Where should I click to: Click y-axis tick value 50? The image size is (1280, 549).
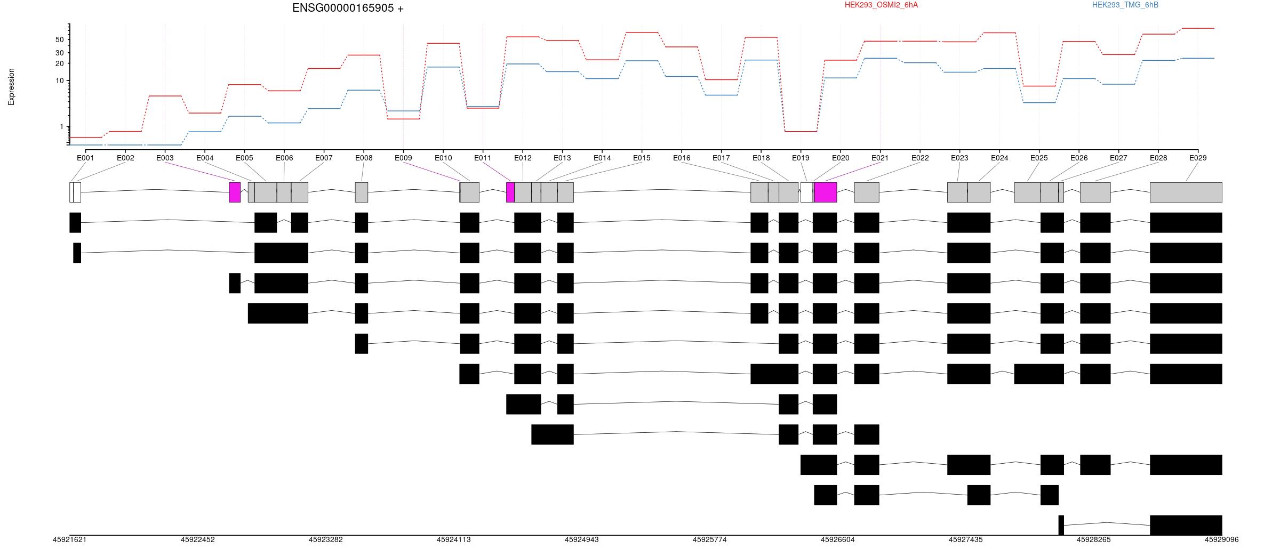(59, 39)
